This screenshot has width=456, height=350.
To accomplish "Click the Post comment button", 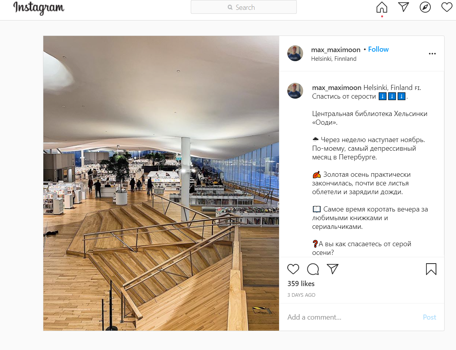I will [429, 317].
